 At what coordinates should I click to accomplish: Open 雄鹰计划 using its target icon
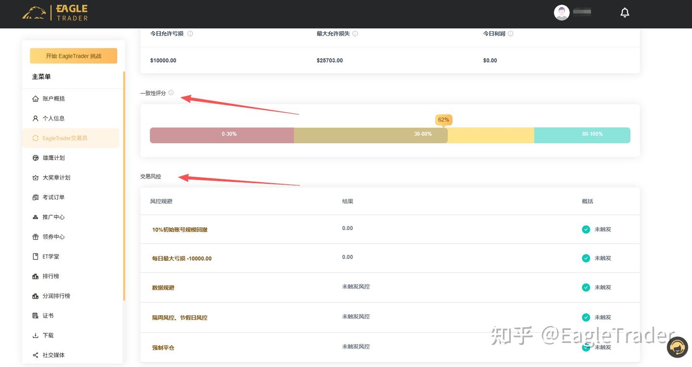[36, 158]
